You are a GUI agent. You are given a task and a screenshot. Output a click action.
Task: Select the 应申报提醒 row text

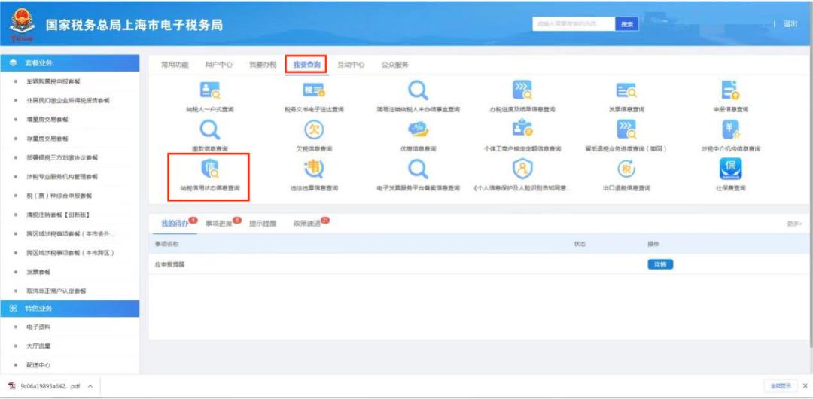point(169,264)
